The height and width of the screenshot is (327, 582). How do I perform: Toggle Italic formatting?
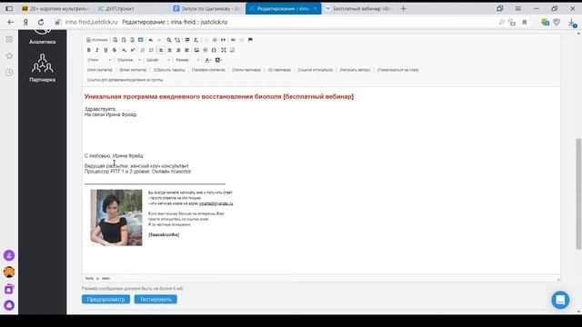click(97, 50)
